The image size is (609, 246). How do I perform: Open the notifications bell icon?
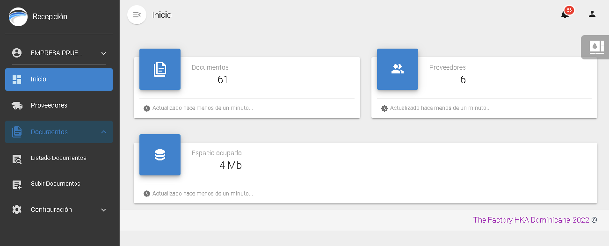coord(565,14)
